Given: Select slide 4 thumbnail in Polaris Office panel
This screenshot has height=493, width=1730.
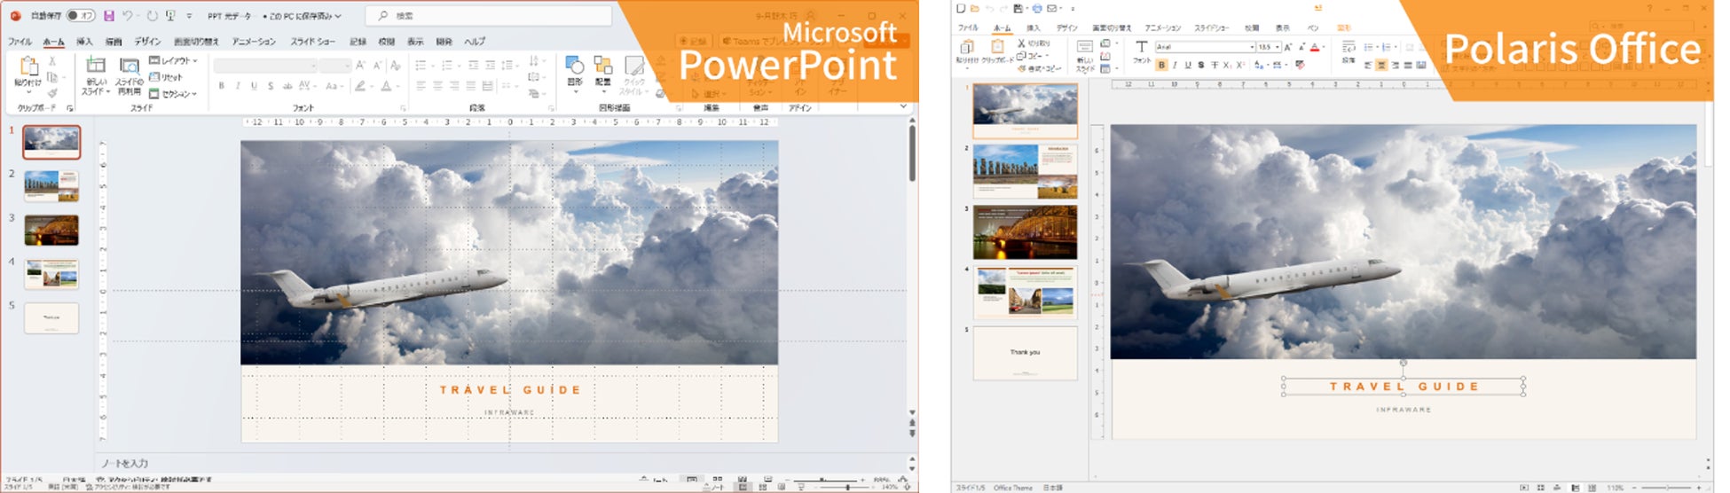Looking at the screenshot, I should 1025,292.
